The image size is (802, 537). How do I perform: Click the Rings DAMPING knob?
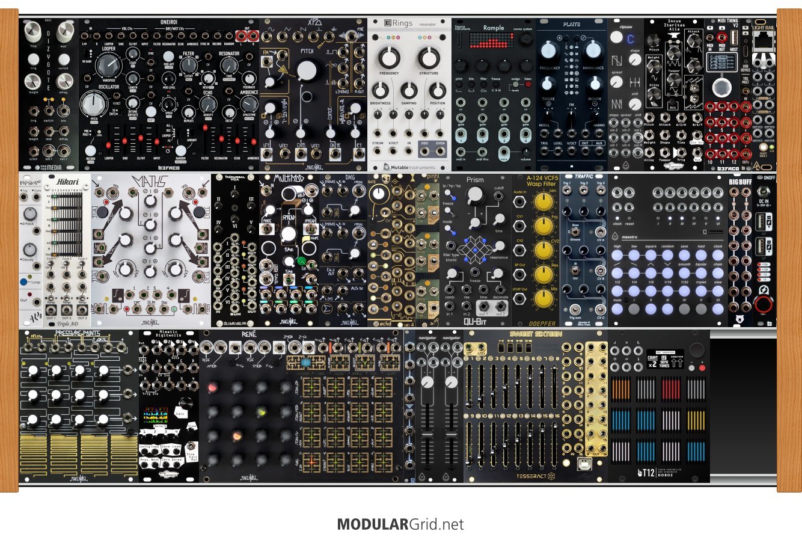(409, 91)
